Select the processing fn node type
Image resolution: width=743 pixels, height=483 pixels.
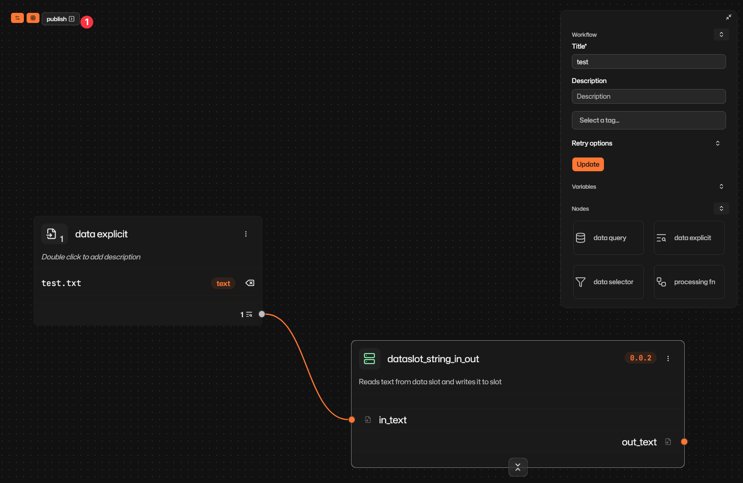(688, 281)
